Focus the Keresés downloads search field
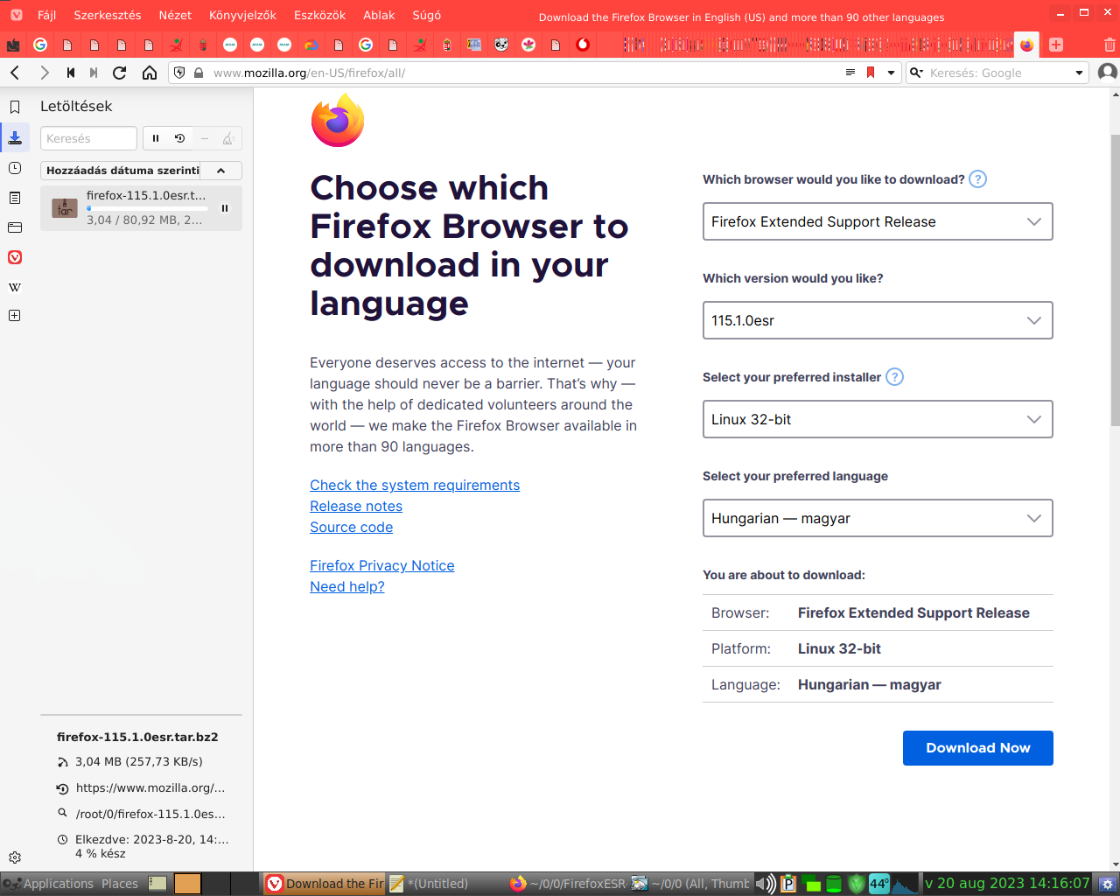The image size is (1120, 896). [x=88, y=138]
